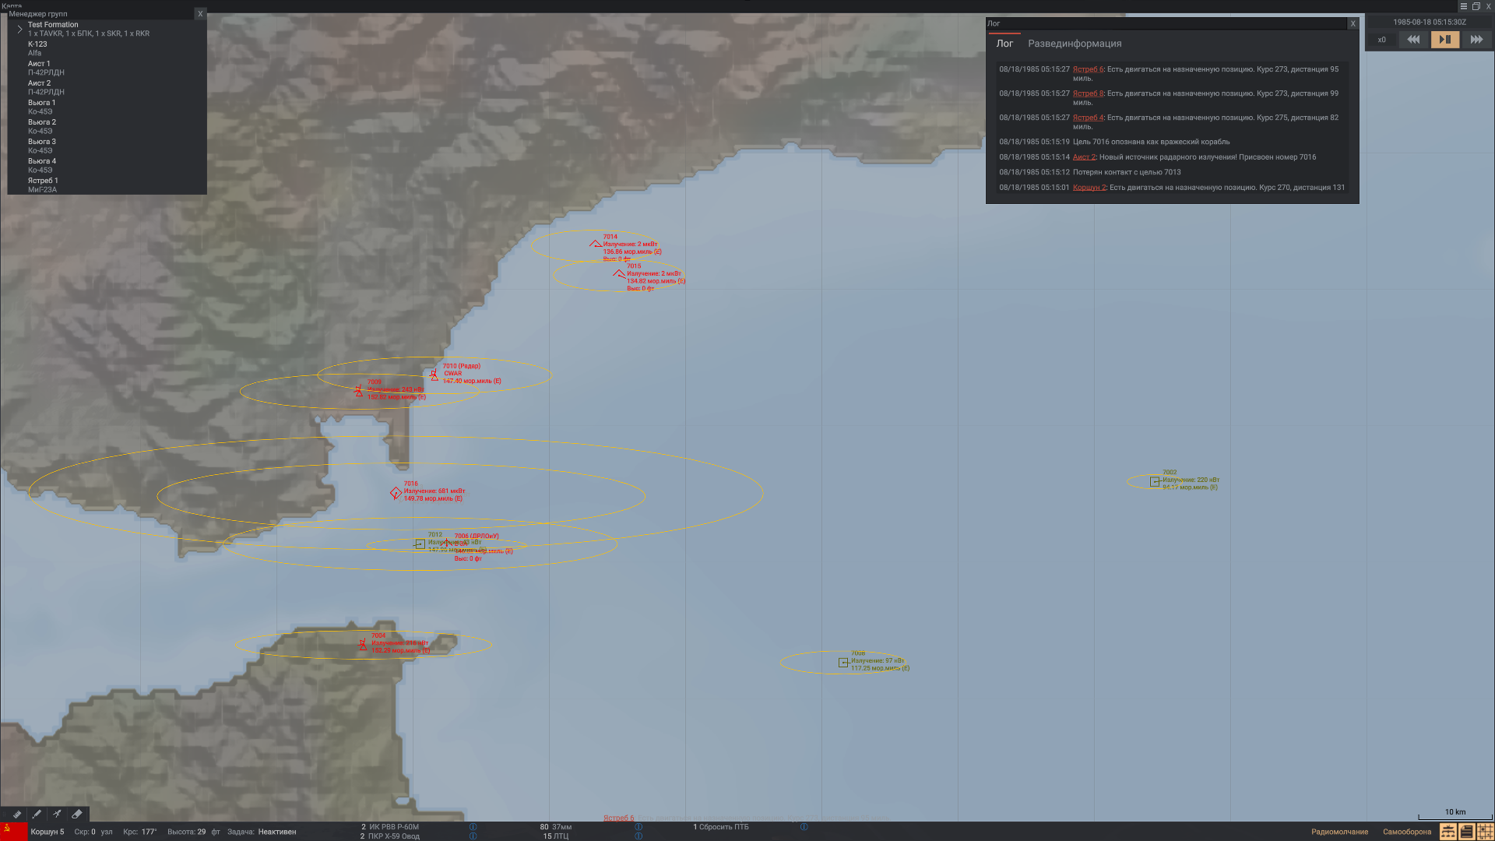Select the eraser tool
The width and height of the screenshot is (1495, 841).
pyautogui.click(x=77, y=815)
